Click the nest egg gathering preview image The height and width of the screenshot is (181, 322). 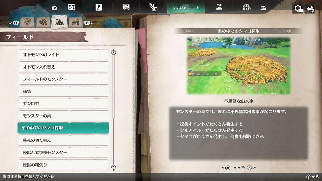[239, 66]
